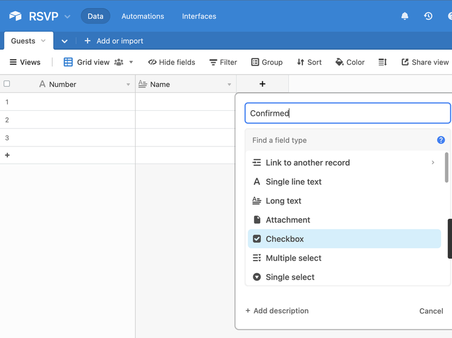The width and height of the screenshot is (452, 338).
Task: Click the Airtable logo icon
Action: tap(15, 16)
